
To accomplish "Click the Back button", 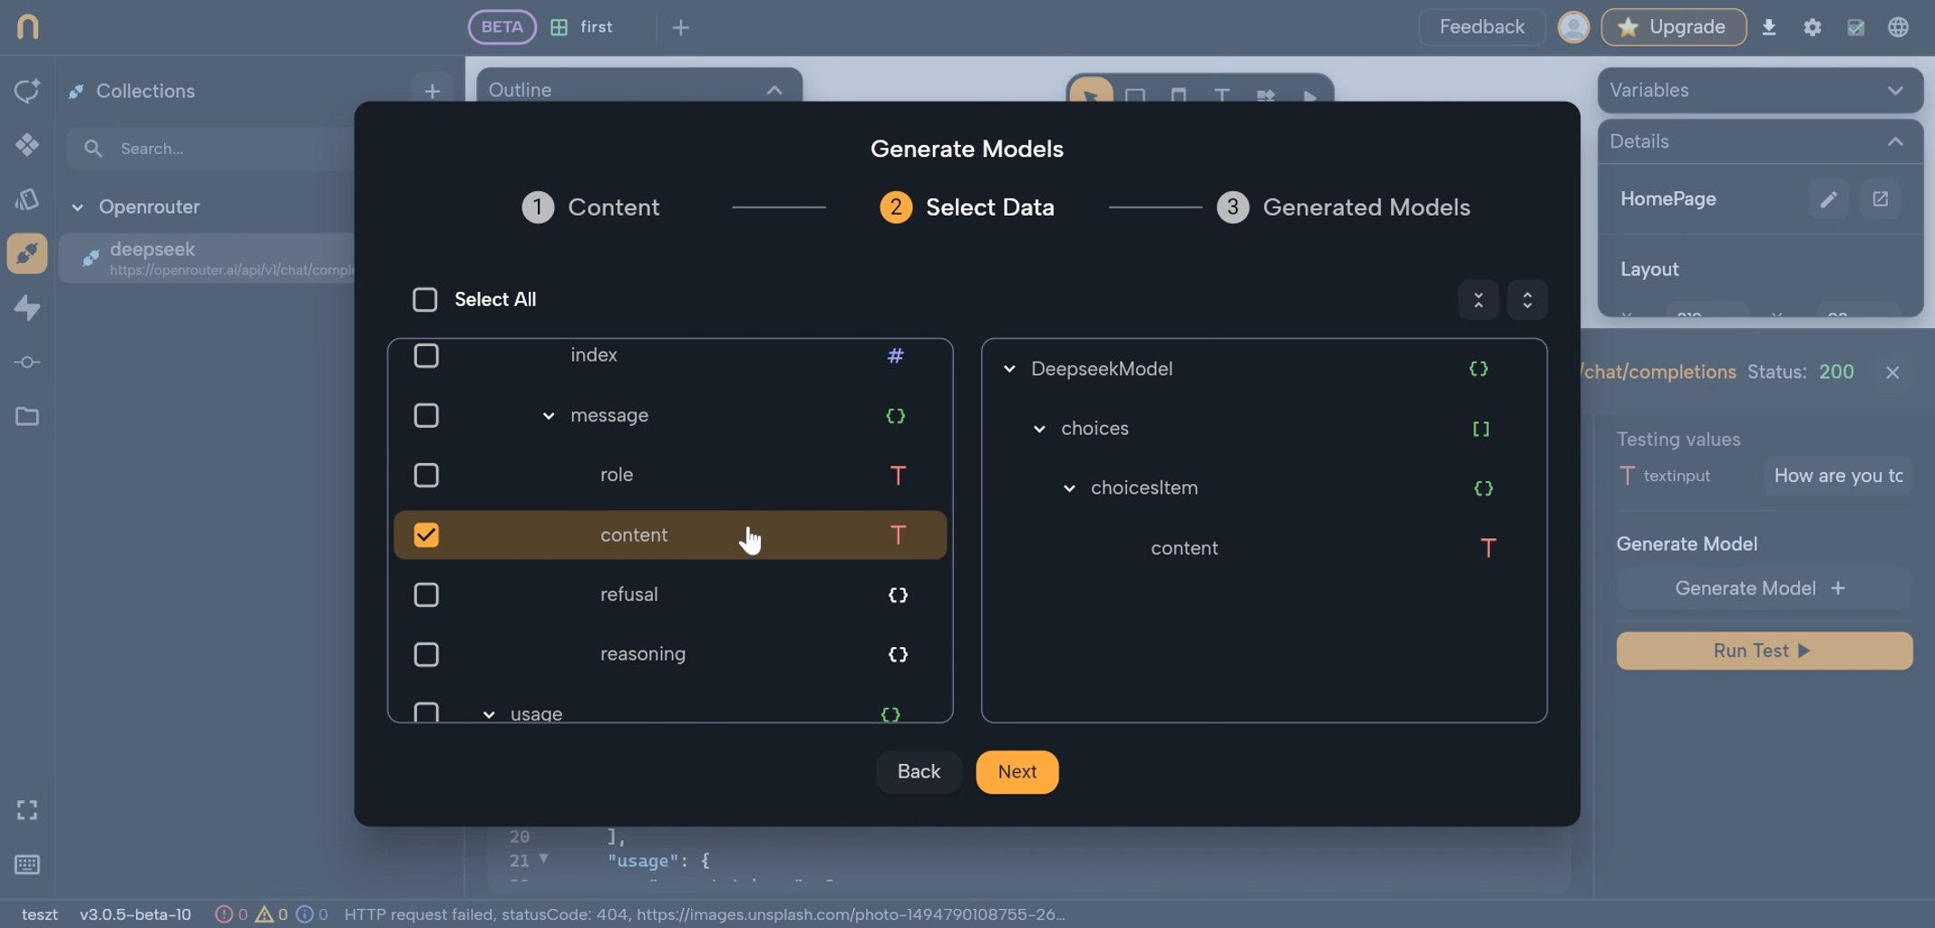I will [919, 772].
